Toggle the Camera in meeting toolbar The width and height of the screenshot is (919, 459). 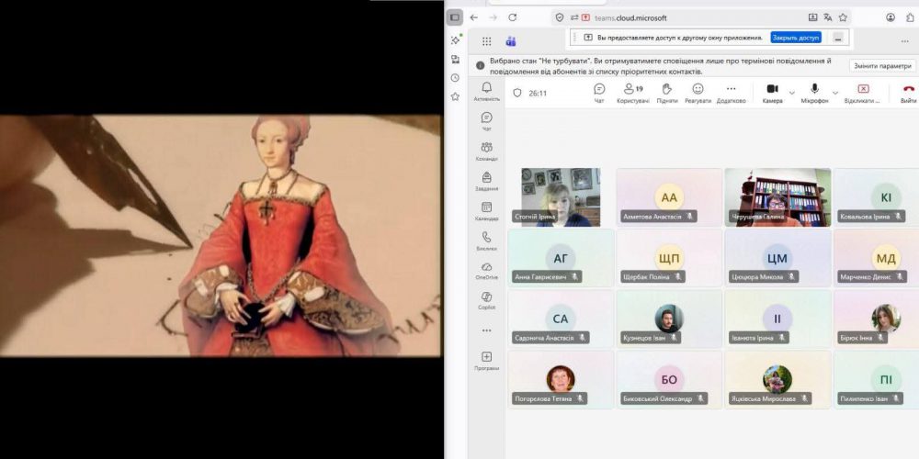(773, 93)
